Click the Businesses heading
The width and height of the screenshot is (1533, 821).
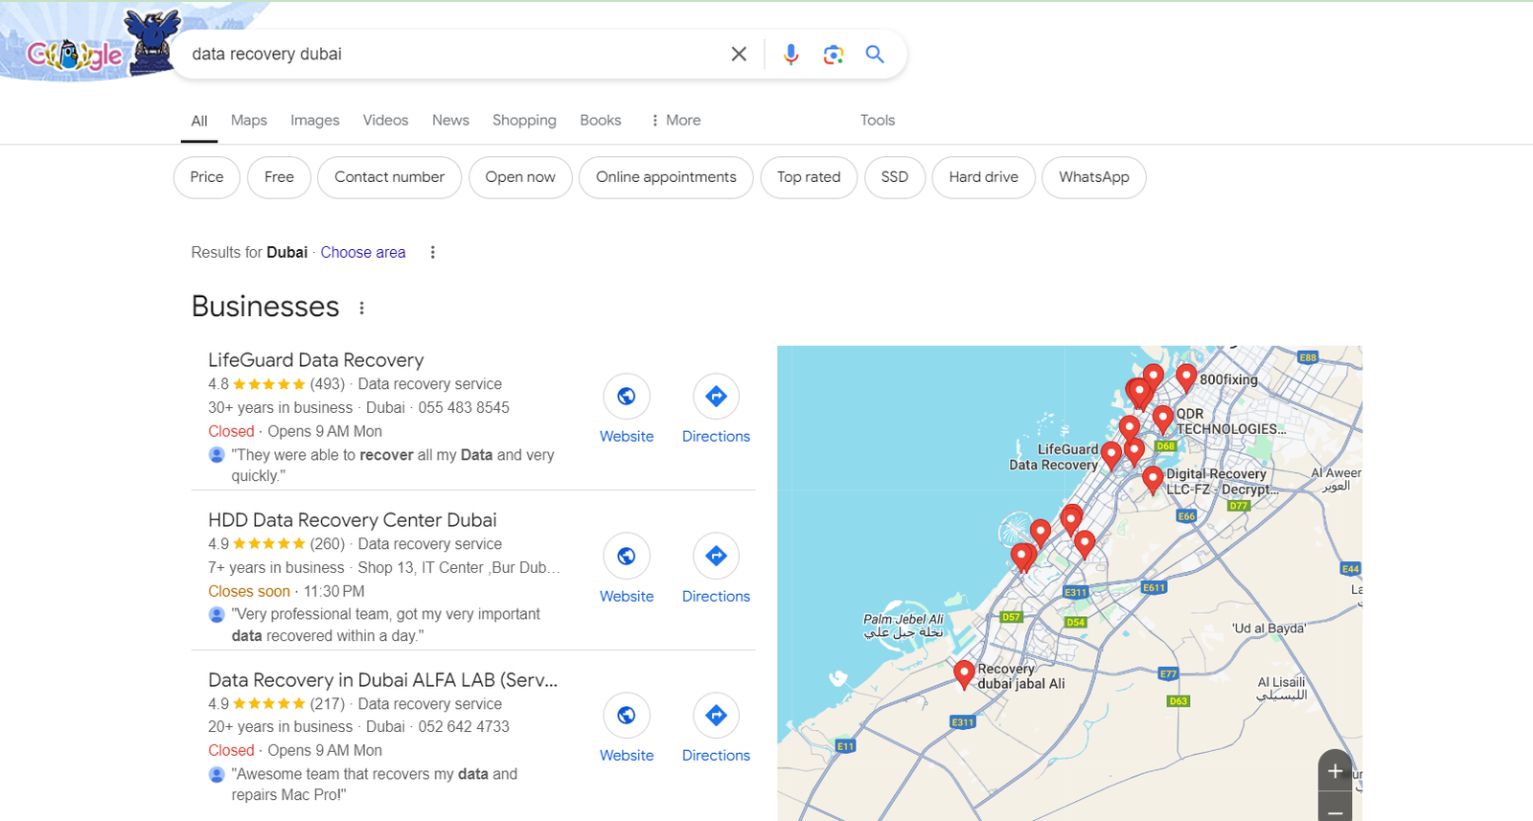(265, 307)
